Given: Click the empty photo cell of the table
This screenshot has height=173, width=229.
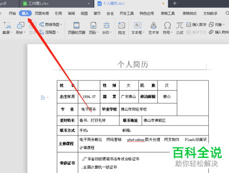Looking at the screenshot, I should coord(193,98).
